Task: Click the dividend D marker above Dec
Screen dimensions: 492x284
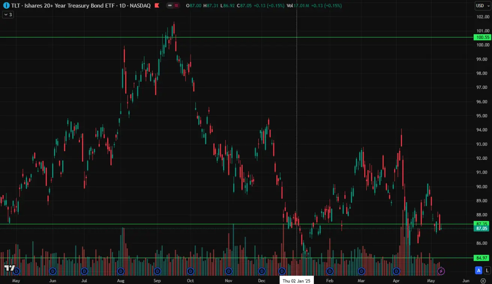Action: [x=262, y=271]
